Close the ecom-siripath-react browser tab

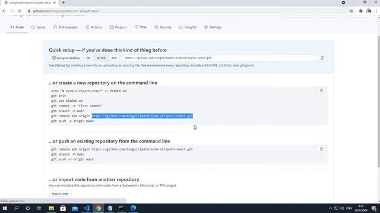55,2
